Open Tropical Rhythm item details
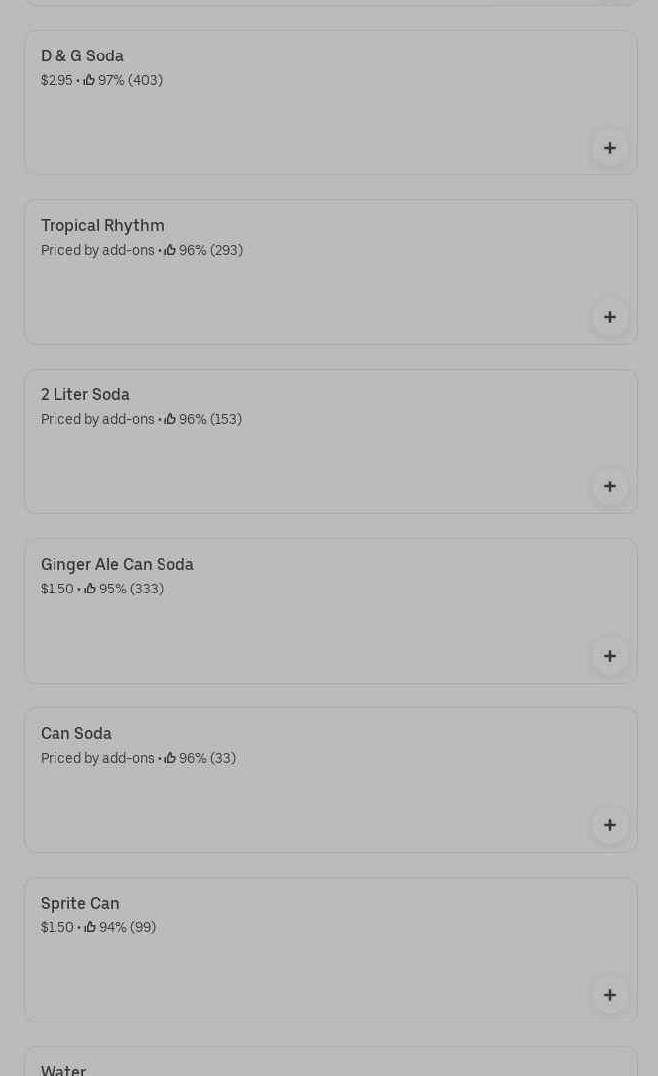This screenshot has width=658, height=1076. tap(102, 226)
